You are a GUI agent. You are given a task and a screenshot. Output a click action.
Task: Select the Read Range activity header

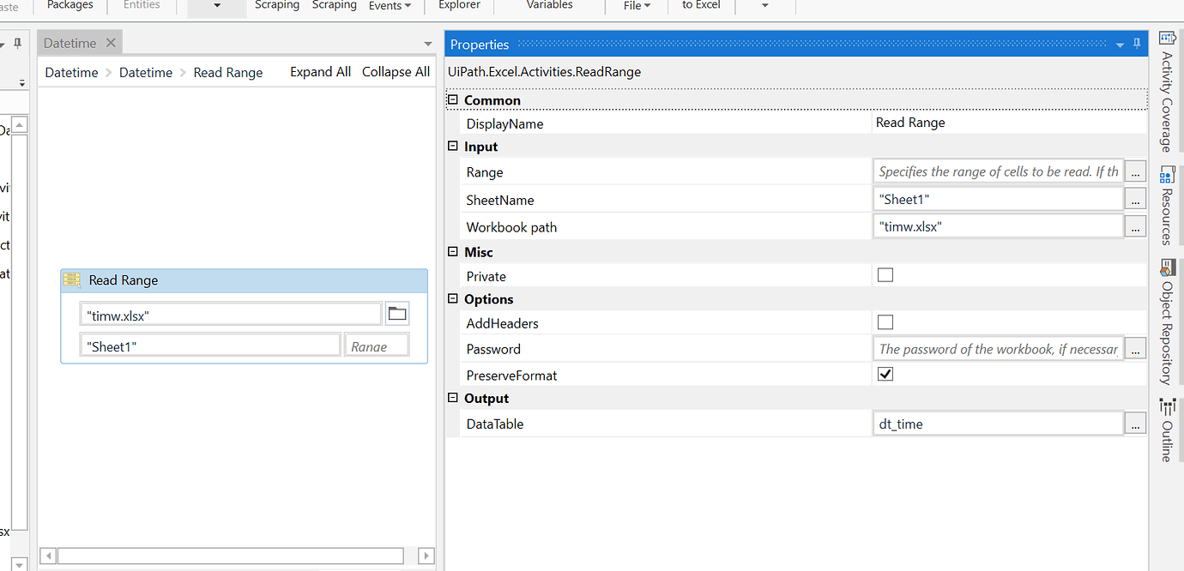pos(244,280)
